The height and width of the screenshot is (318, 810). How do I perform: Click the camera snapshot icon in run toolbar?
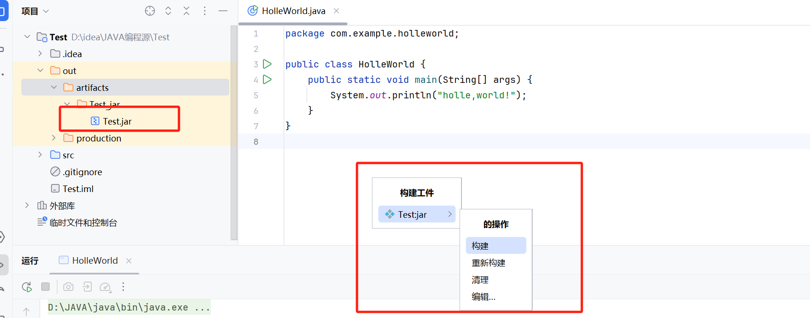[68, 287]
